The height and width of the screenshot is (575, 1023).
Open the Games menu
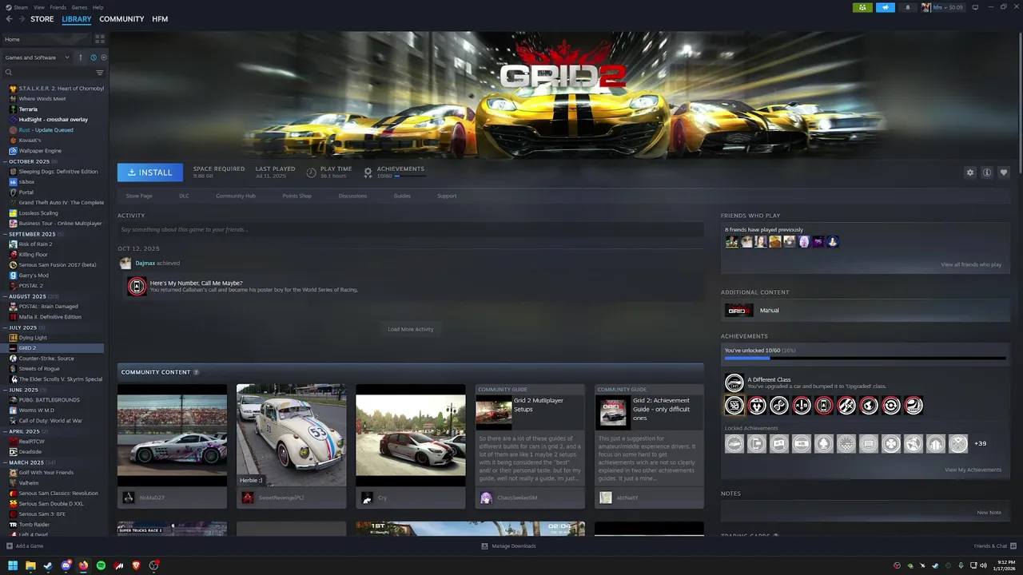[80, 7]
